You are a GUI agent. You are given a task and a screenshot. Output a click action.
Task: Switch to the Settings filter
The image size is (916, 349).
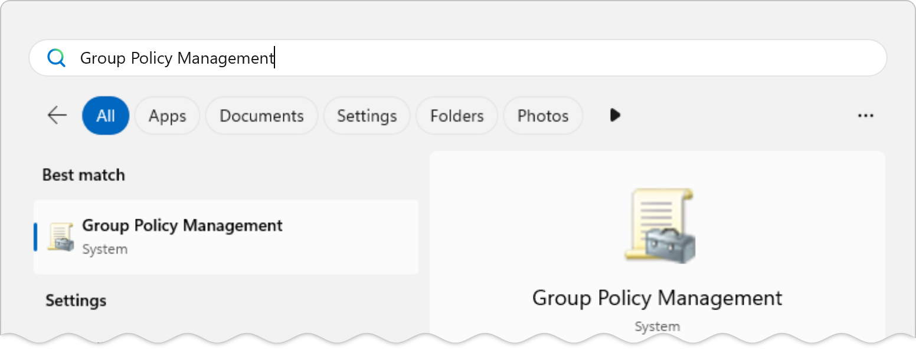pyautogui.click(x=367, y=116)
